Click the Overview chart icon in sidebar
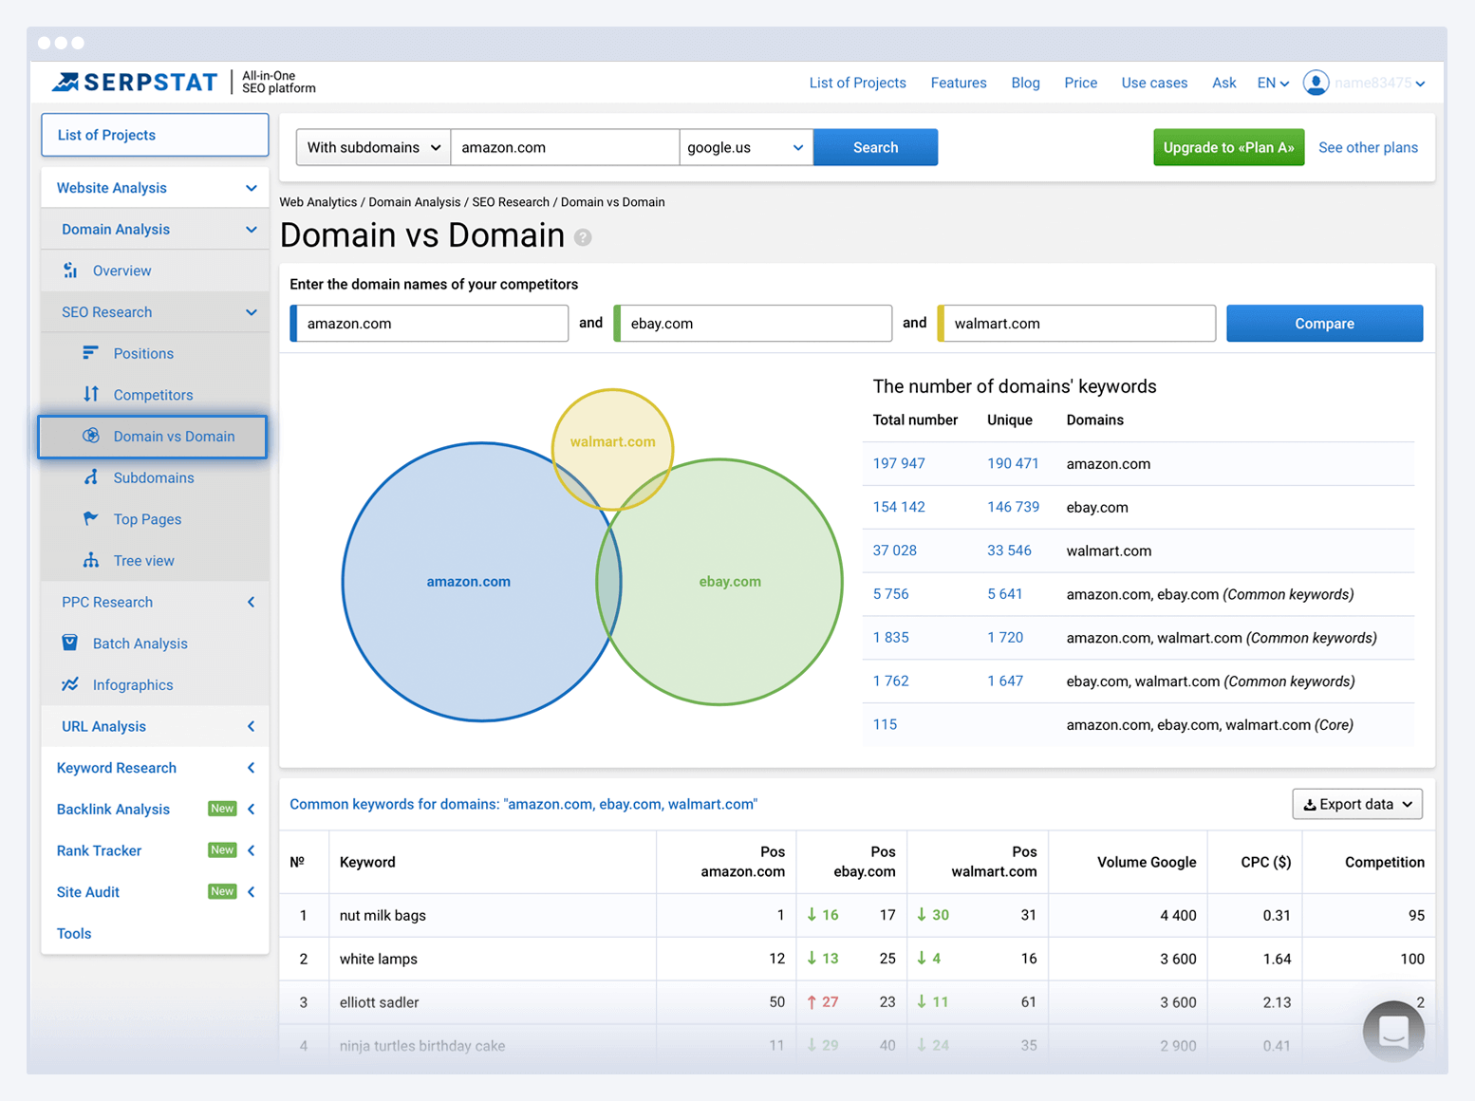The width and height of the screenshot is (1475, 1101). [x=70, y=271]
